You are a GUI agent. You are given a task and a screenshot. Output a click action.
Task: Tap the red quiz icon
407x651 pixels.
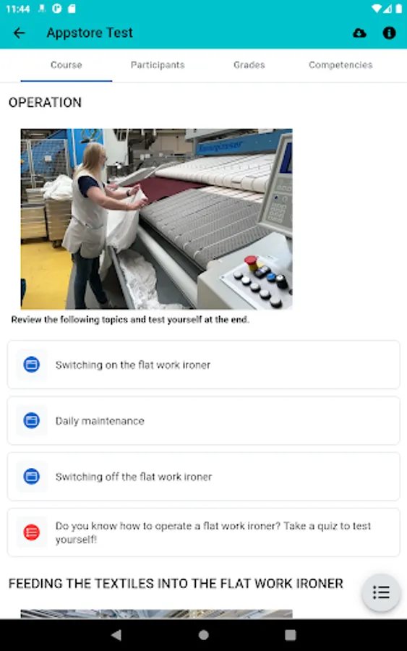(32, 532)
